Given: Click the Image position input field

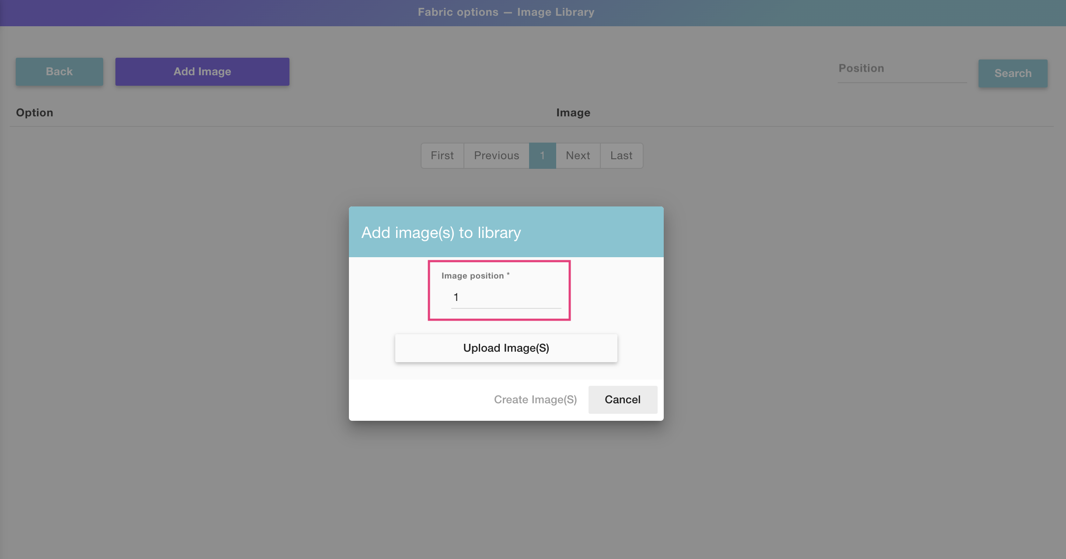Looking at the screenshot, I should click(x=507, y=298).
